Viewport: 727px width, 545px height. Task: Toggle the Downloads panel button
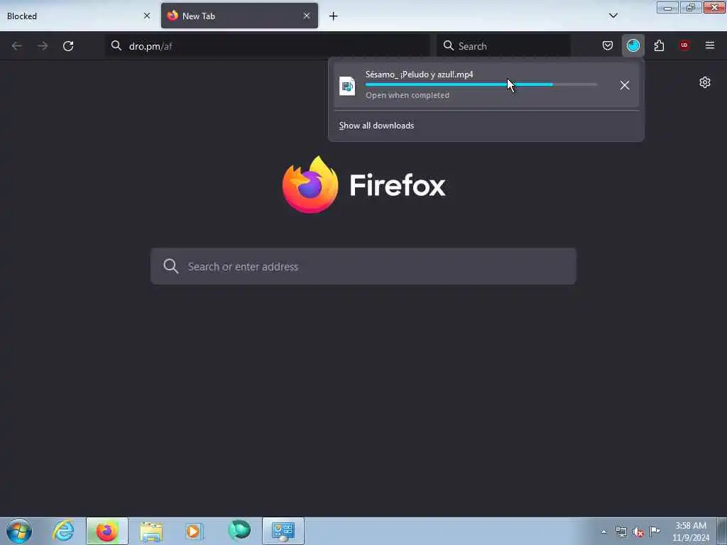[x=633, y=45]
